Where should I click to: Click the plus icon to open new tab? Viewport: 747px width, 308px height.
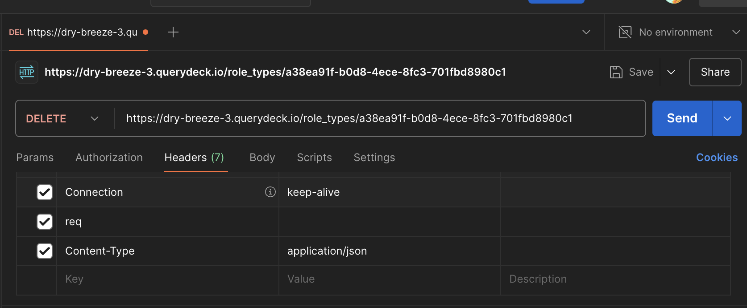173,32
